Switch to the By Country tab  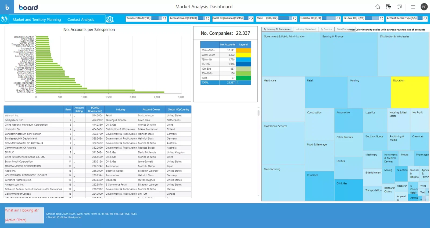coord(326,29)
